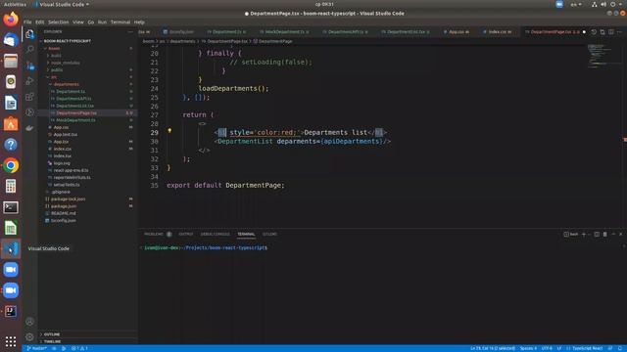The width and height of the screenshot is (627, 352).
Task: Click master git branch in status bar
Action: coord(37,348)
